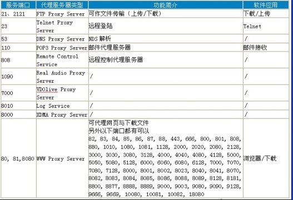Viewport: 293px width, 200px height.
Task: Click the Real Audio Proxy Server cell
Action: pos(62,77)
